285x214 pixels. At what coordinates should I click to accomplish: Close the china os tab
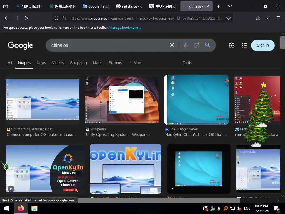pos(208,6)
